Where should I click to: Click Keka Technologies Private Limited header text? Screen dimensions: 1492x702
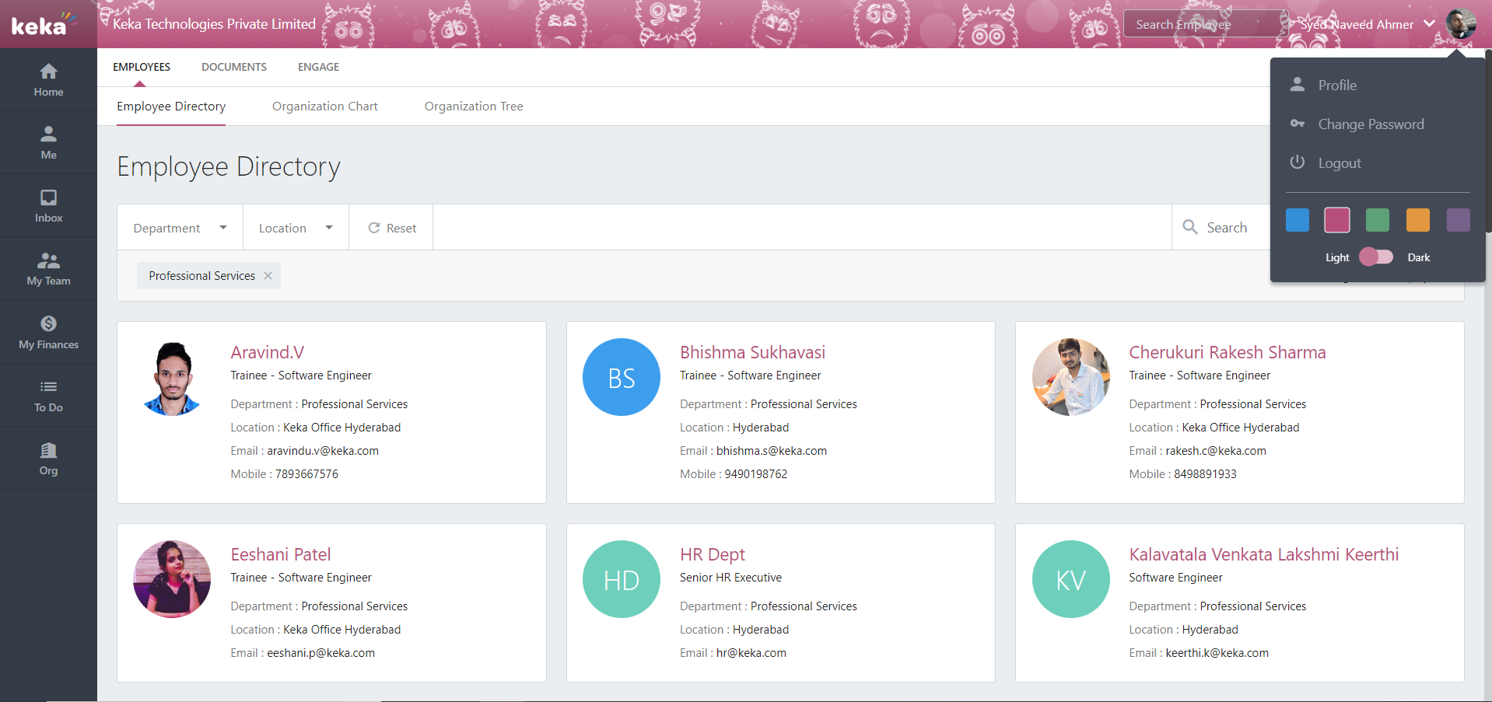pyautogui.click(x=214, y=24)
